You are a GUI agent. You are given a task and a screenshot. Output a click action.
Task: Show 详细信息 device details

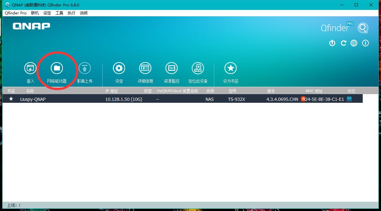145,68
